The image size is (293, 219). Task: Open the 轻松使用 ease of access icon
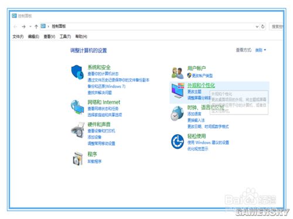point(178,141)
